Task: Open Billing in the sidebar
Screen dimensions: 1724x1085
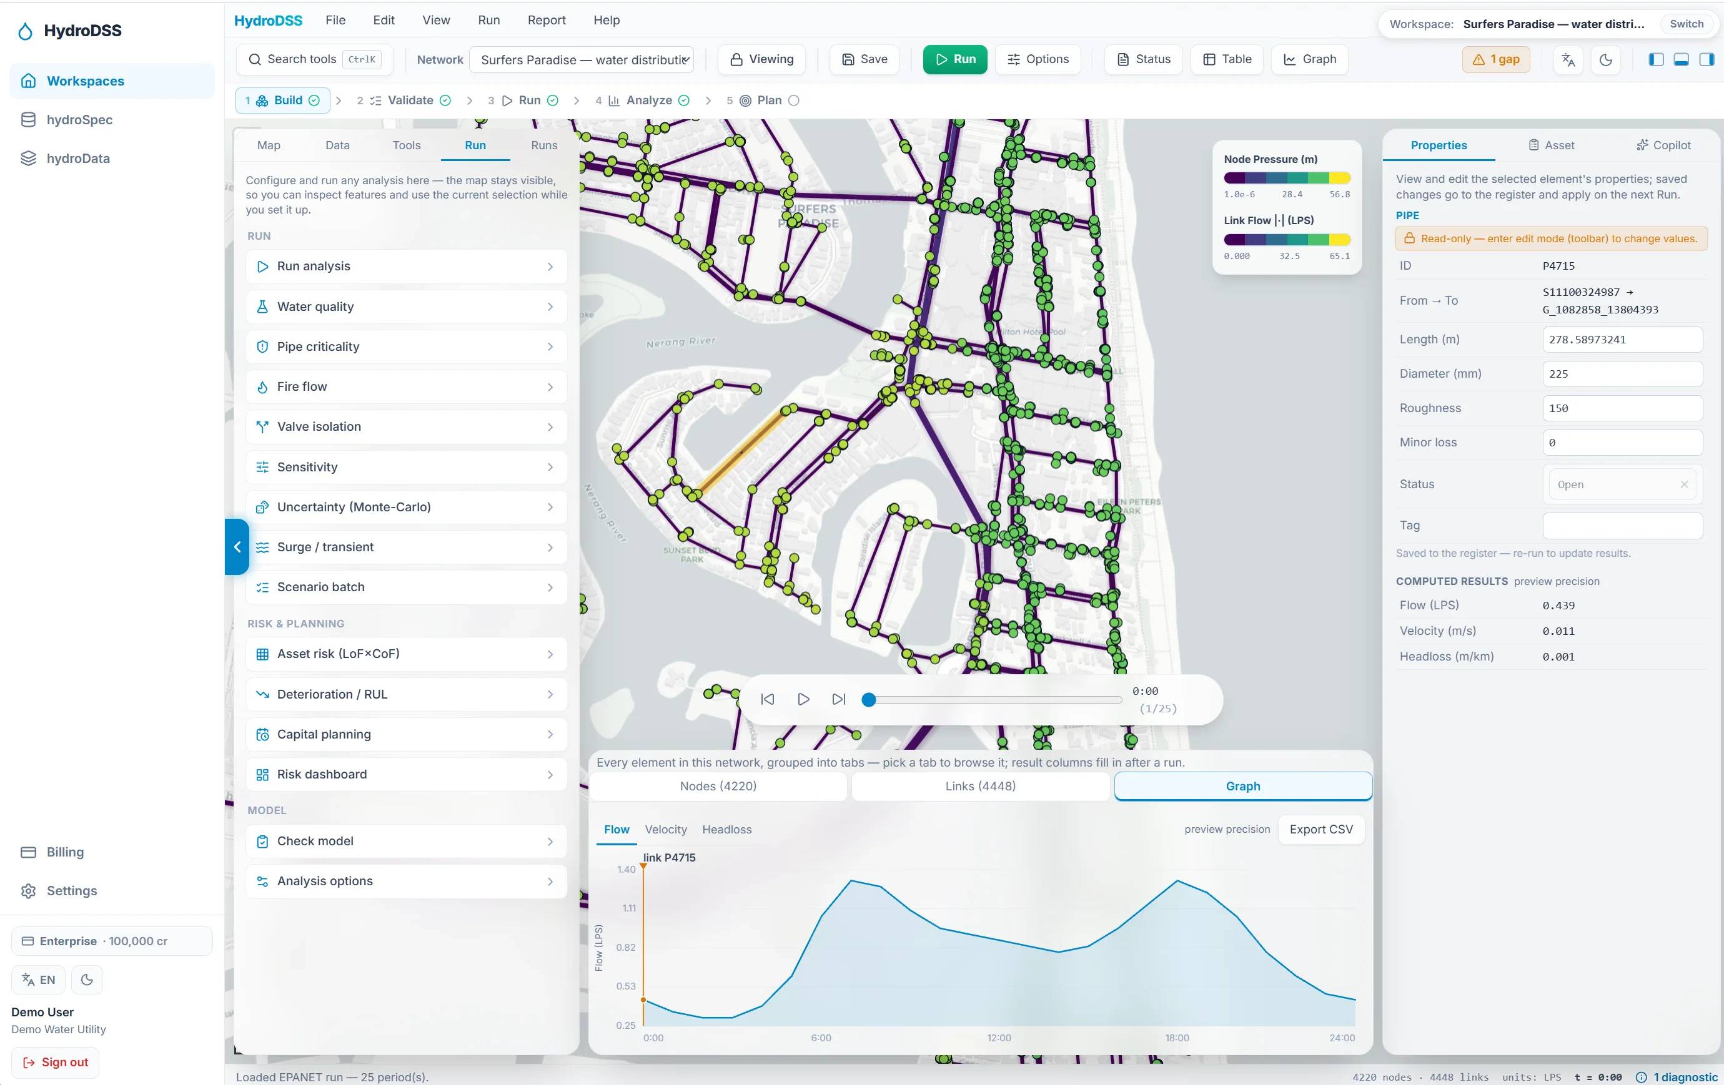Action: [112, 852]
